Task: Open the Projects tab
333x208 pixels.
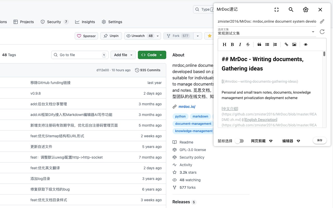Action: click(24, 22)
